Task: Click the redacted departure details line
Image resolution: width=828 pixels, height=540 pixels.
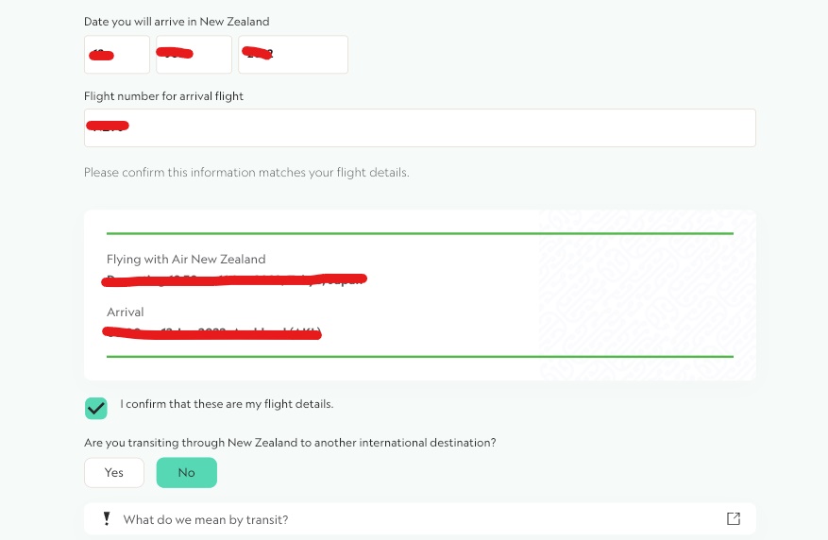Action: [235, 278]
